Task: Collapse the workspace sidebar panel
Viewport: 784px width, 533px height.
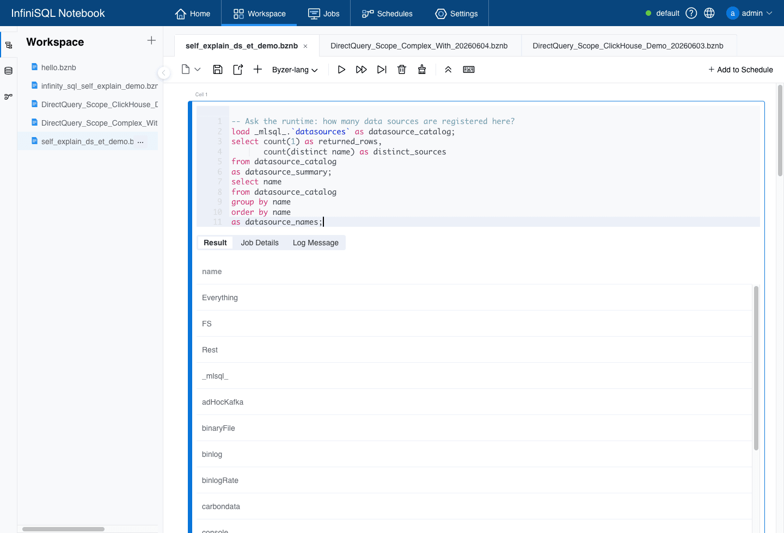Action: 163,73
